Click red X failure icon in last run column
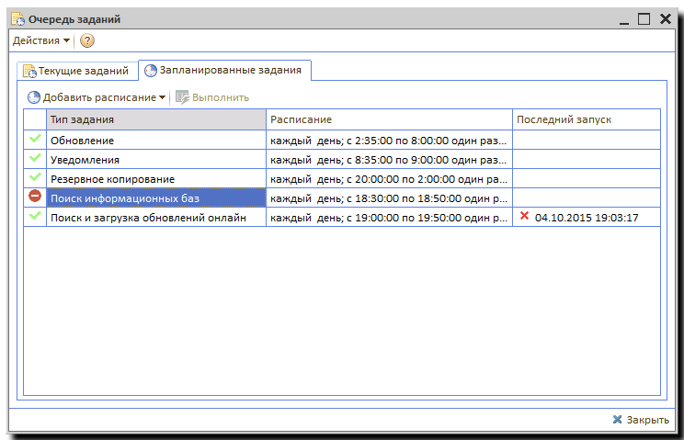684x440 pixels. click(524, 216)
